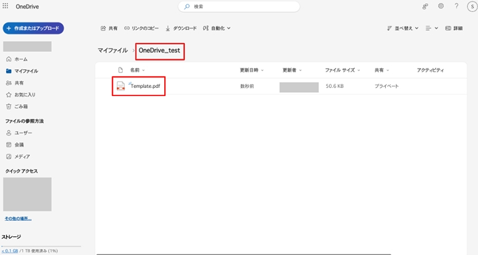Viewport: 478px width, 255px height.
Task: Open ごみ箱 in sidebar
Action: point(21,107)
